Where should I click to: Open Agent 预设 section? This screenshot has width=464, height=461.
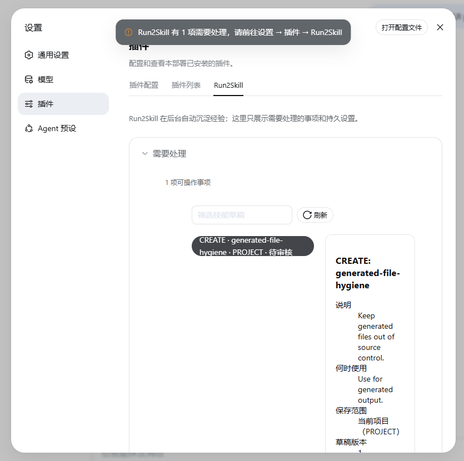pyautogui.click(x=63, y=129)
